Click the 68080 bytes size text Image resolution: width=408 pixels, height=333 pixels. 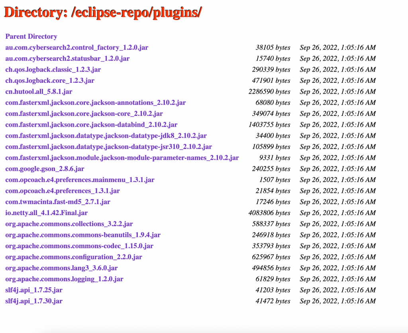pos(273,103)
